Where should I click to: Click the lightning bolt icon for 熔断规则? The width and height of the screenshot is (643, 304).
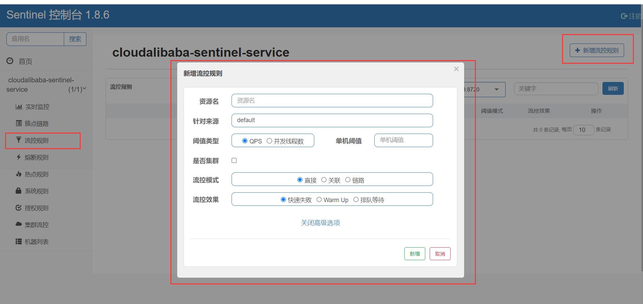pyautogui.click(x=19, y=157)
